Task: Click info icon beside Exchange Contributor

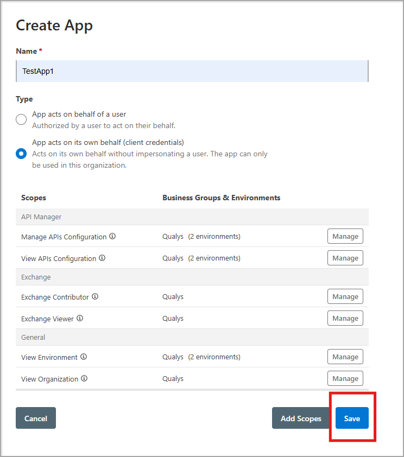Action: pyautogui.click(x=95, y=296)
